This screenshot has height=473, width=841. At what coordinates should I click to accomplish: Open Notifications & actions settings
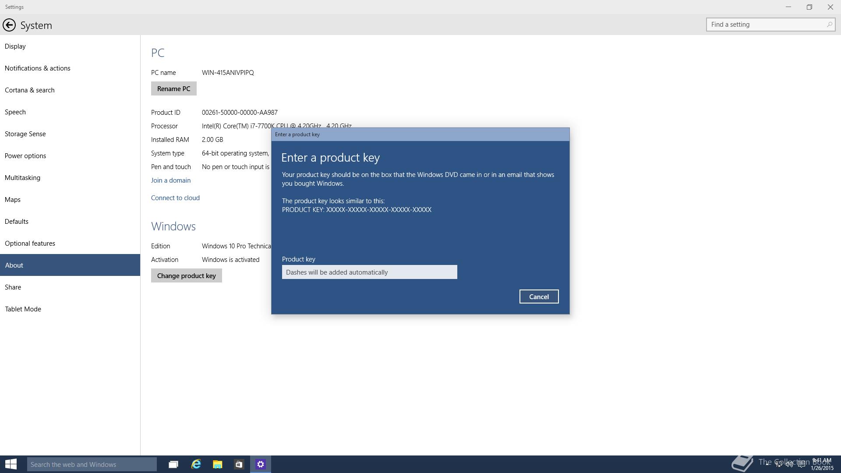[70, 68]
